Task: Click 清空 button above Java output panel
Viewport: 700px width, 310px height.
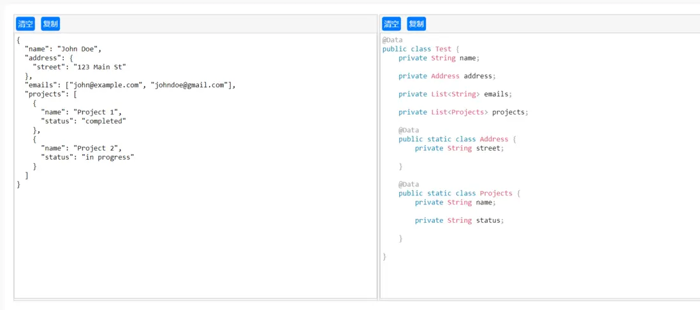Action: coord(391,24)
